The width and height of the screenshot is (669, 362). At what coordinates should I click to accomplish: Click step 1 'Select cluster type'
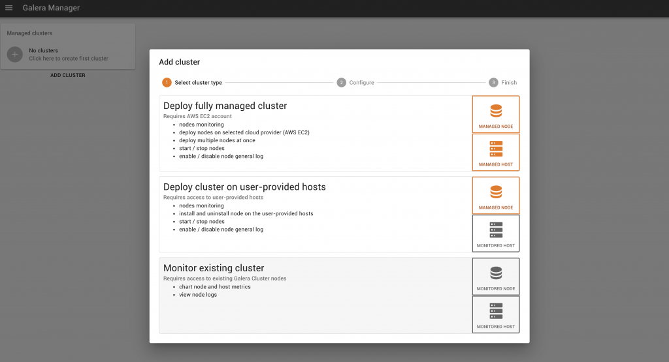click(x=192, y=83)
